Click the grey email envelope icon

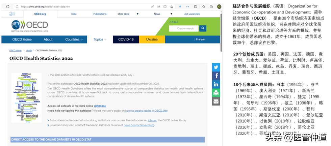coord(216,101)
